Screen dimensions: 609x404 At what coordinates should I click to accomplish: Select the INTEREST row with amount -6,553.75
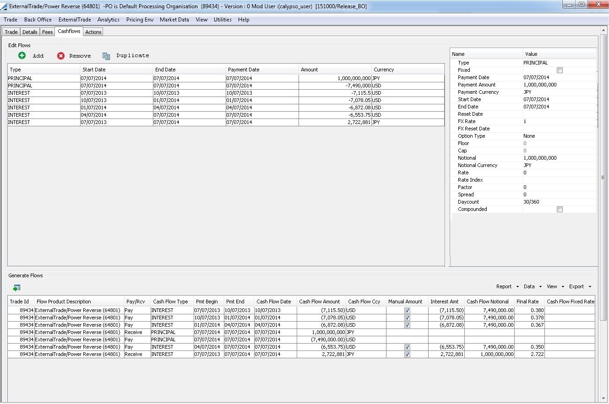click(226, 115)
